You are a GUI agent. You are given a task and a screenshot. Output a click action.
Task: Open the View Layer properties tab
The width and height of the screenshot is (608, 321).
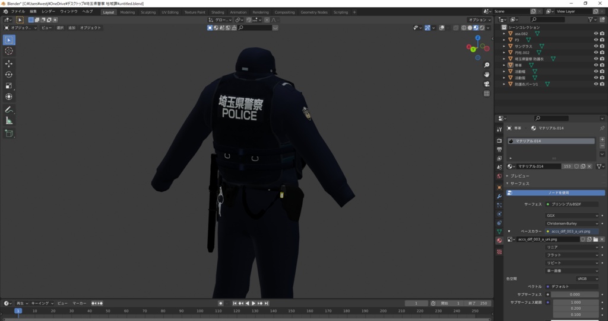[499, 159]
